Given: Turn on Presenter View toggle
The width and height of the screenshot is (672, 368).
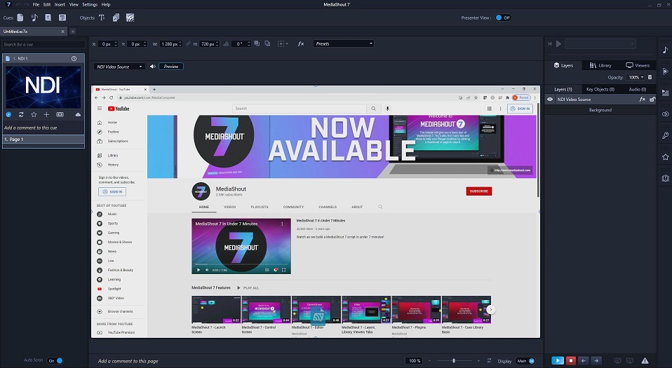Looking at the screenshot, I should point(503,18).
